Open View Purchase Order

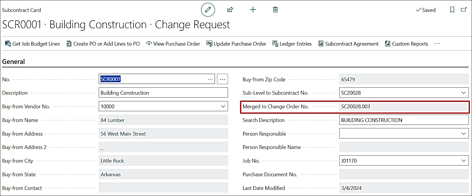(173, 44)
